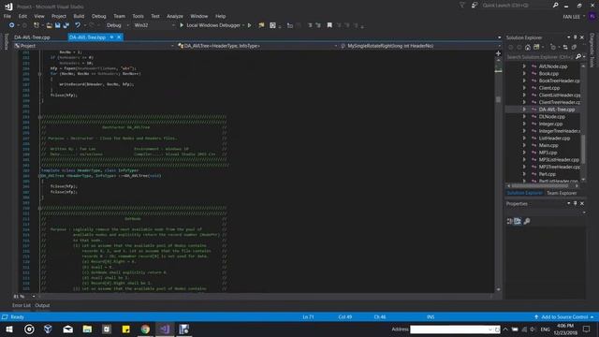Select Client.cpp in Solution Explorer
599x337 pixels.
549,88
